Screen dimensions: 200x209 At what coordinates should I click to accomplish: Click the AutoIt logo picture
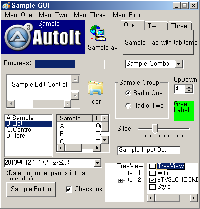point(43,37)
